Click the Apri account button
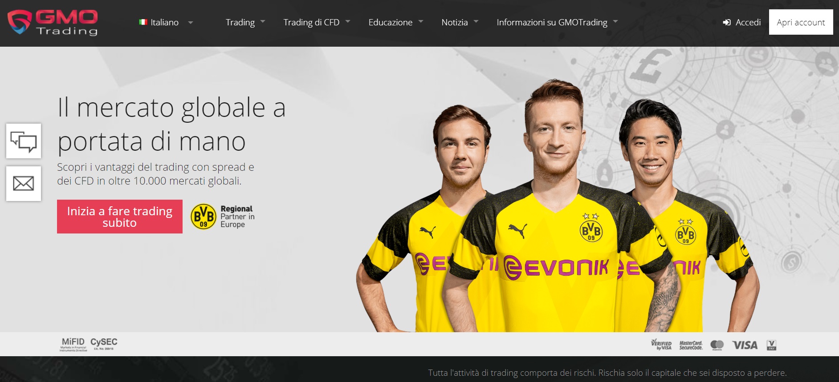Screen dimensions: 839x382 coord(801,22)
